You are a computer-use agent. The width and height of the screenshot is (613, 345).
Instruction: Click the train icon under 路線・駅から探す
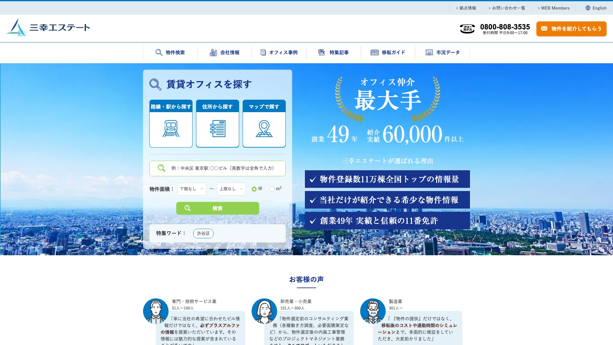coord(171,128)
